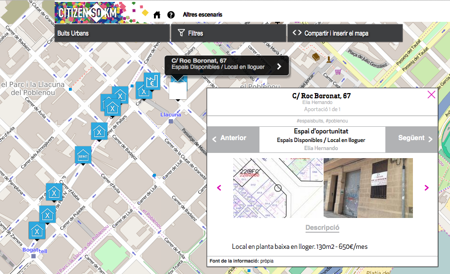Image resolution: width=450 pixels, height=274 pixels.
Task: Click 'Aportació 1 de 1' text
Action: point(322,109)
